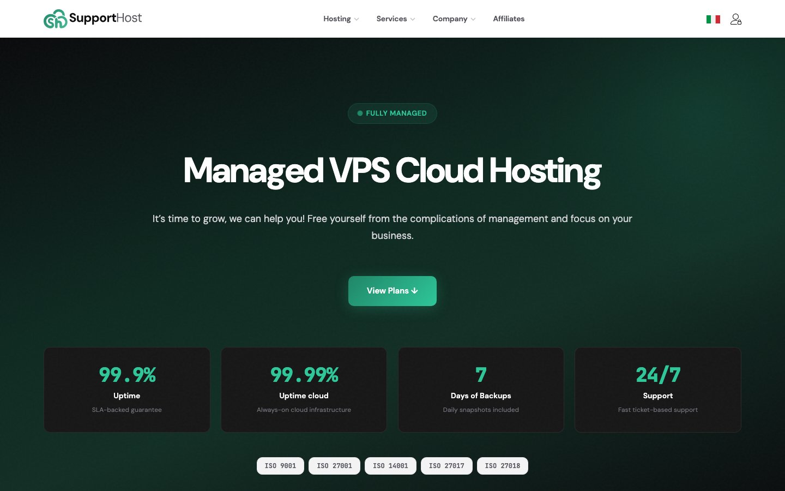Screen dimensions: 785x491
Task: Select the 7 Days of Backups card
Action: (481, 390)
